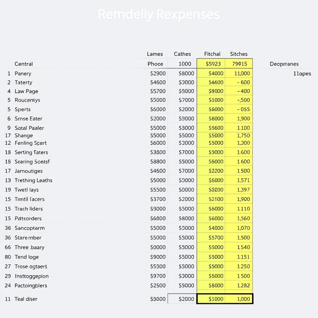Select the 'Trach liders' row label
The image size is (318, 318).
[29, 209]
